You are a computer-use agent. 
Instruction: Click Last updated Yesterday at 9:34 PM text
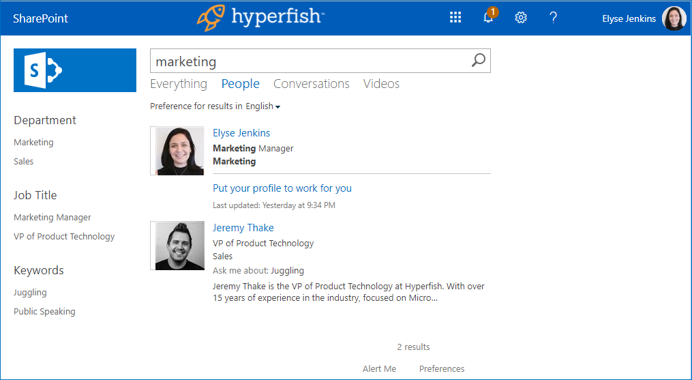[274, 205]
